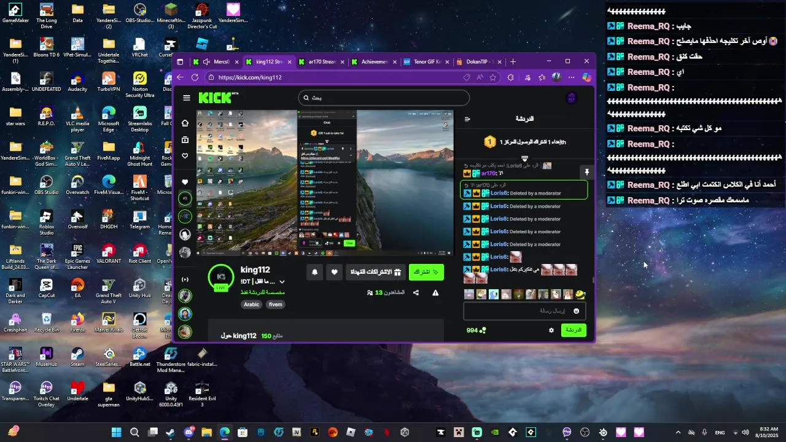Open a new browser tab
Screen dimensions: 786x442
pyautogui.click(x=513, y=61)
